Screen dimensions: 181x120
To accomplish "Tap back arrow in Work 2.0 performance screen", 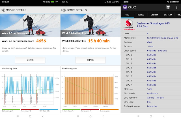I will point(1,10).
